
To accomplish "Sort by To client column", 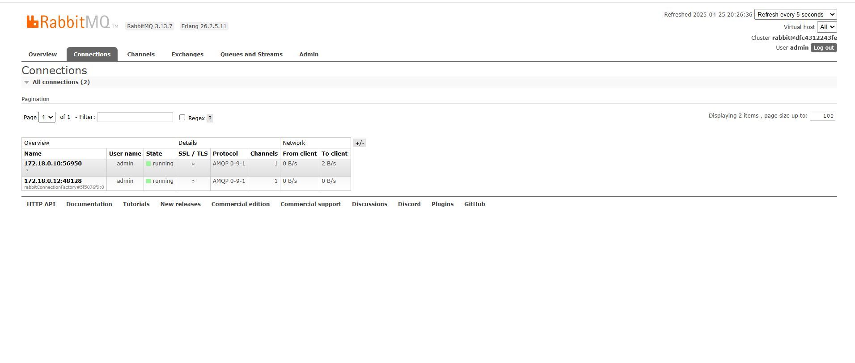I will point(334,153).
